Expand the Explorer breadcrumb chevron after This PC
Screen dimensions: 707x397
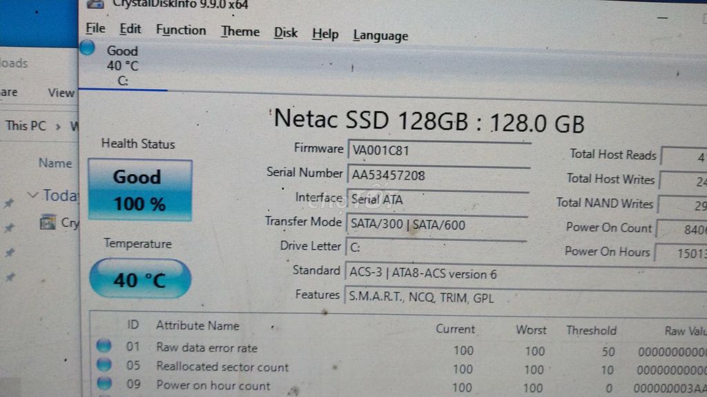point(58,126)
